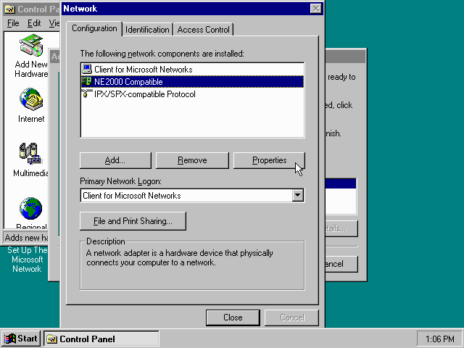Switch to the Identification tab
The width and height of the screenshot is (464, 348).
147,30
